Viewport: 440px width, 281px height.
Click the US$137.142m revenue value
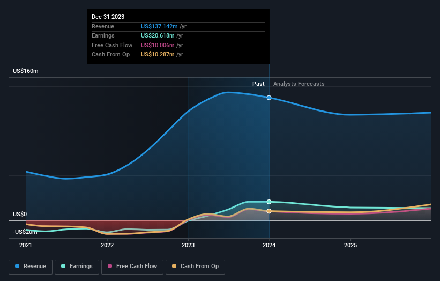159,26
